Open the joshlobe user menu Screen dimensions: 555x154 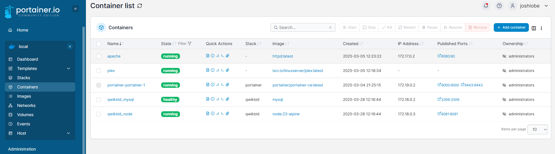529,6
